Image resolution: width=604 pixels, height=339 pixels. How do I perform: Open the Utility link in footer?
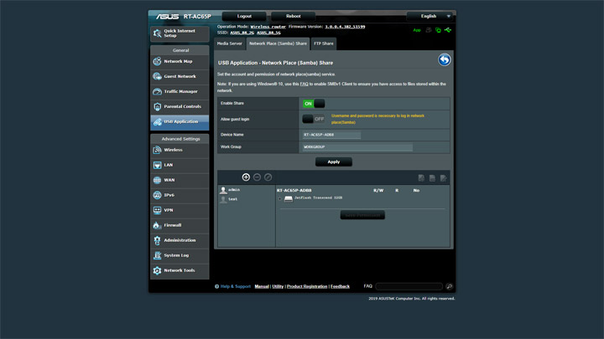point(278,286)
